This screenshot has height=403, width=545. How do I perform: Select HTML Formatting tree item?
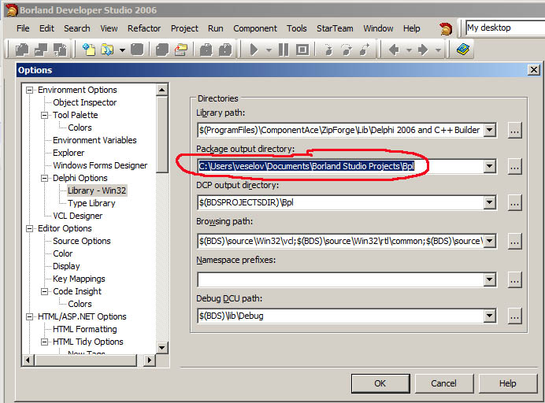coord(85,329)
